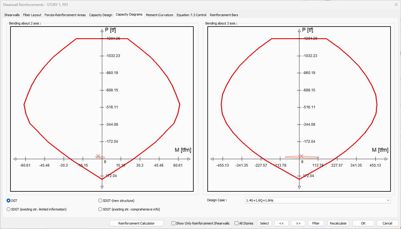The width and height of the screenshot is (401, 229).
Task: Toggle the All Stories checkbox
Action: (x=237, y=223)
